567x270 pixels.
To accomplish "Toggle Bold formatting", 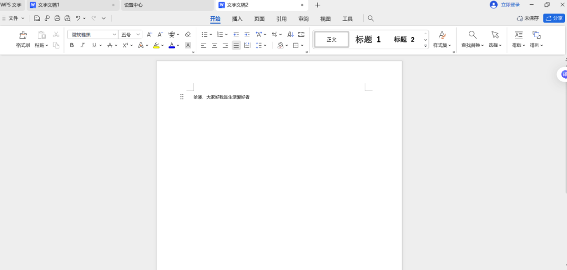I will click(71, 46).
